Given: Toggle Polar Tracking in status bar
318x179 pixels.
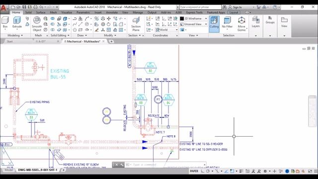Looking at the screenshot, I should [208, 171].
